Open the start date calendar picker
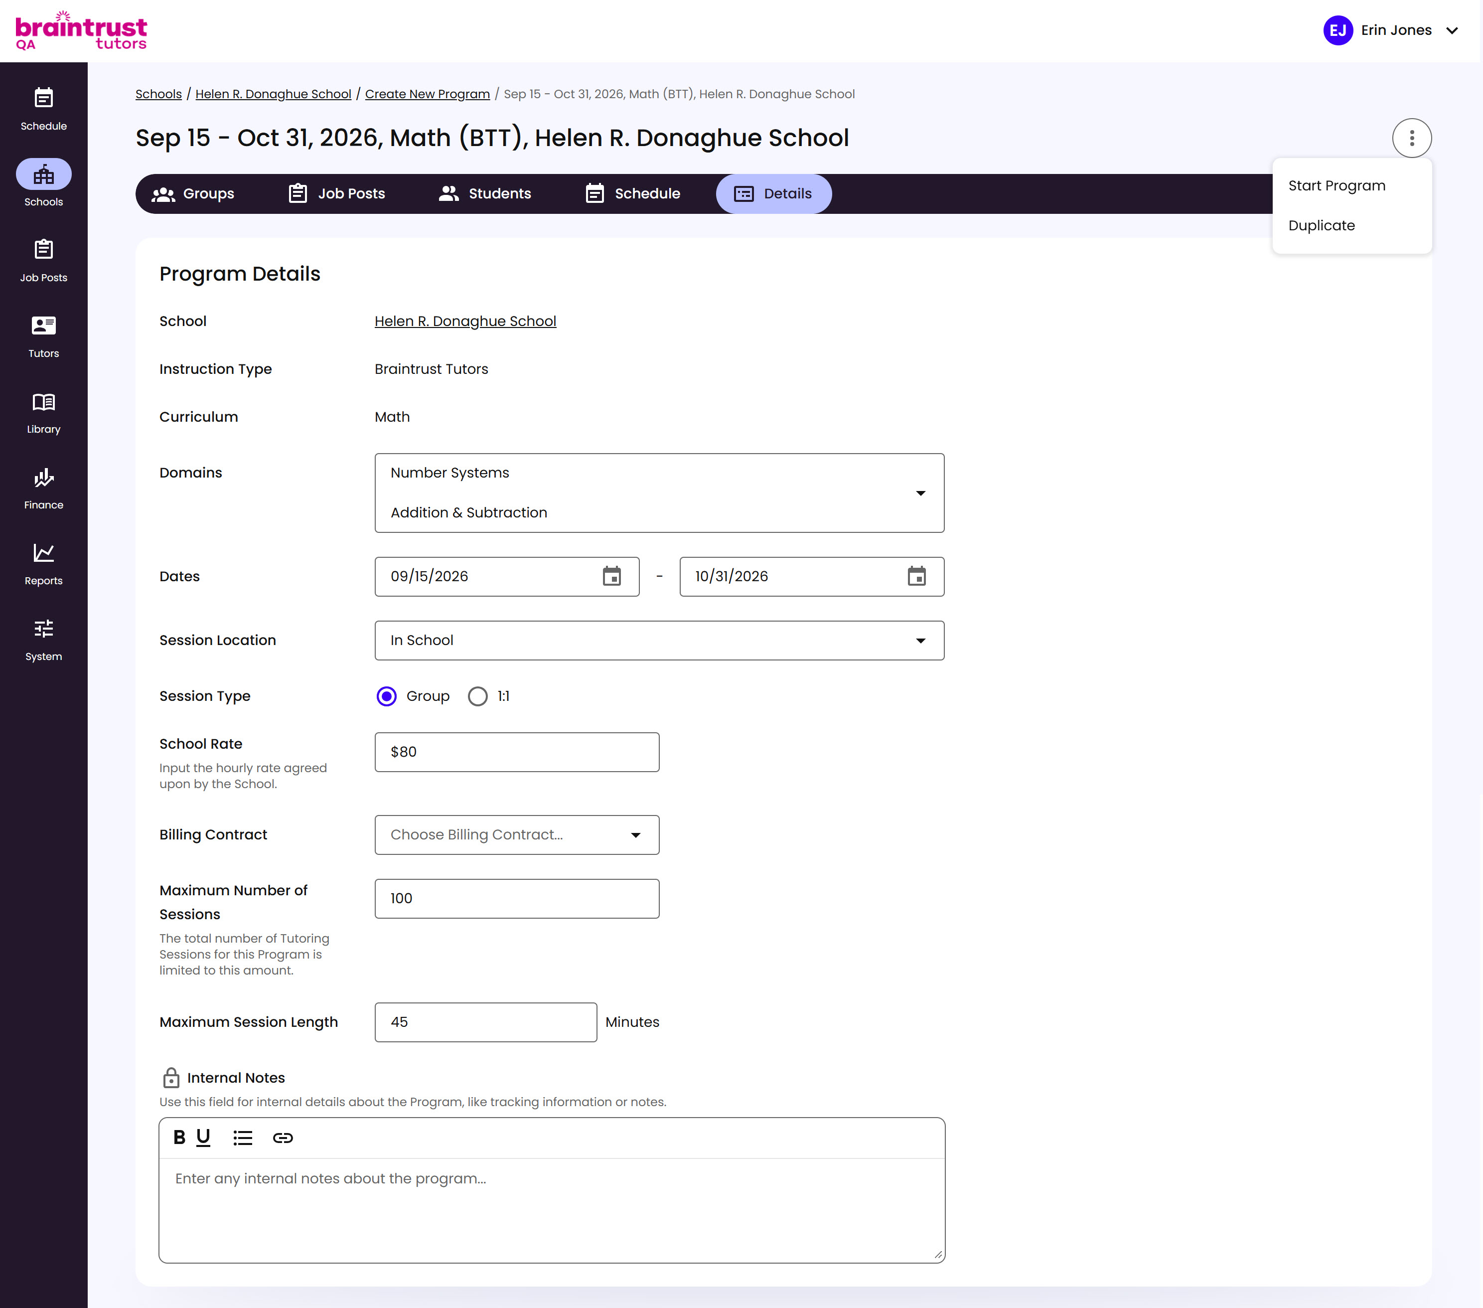The image size is (1483, 1308). 611,576
